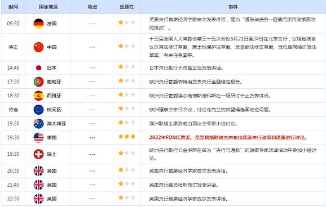Click the star rating in the 中国 row
The image size is (326, 207).
click(127, 46)
